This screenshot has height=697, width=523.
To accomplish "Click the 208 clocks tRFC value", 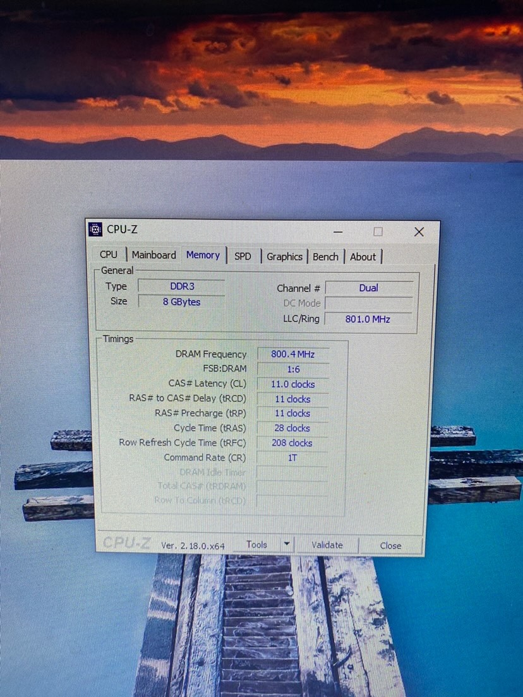I will coord(292,443).
